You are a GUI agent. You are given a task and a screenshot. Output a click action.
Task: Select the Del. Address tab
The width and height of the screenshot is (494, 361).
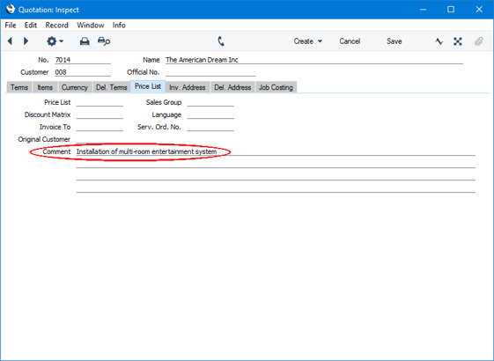(x=232, y=87)
